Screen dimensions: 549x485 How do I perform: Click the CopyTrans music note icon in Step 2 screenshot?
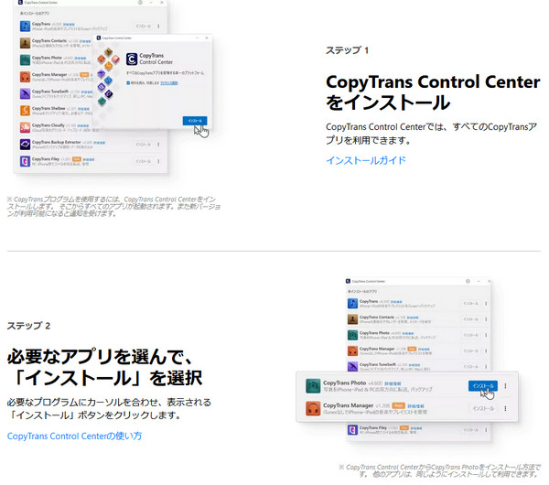[352, 303]
